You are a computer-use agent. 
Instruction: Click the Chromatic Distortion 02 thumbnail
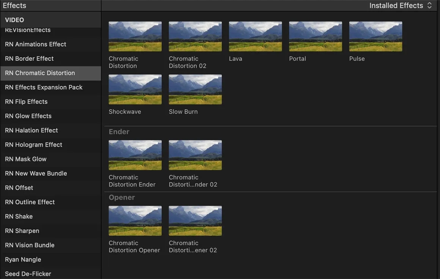coord(195,36)
